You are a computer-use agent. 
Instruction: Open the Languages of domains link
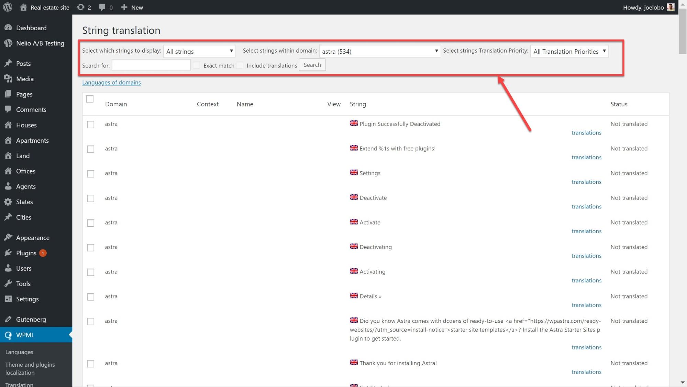111,83
